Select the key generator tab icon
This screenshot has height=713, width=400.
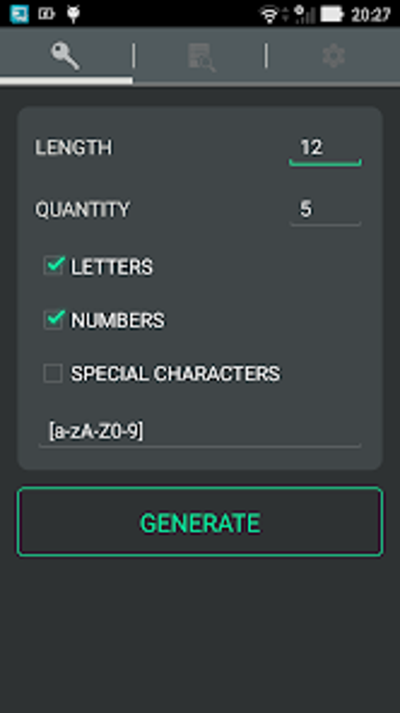(66, 56)
